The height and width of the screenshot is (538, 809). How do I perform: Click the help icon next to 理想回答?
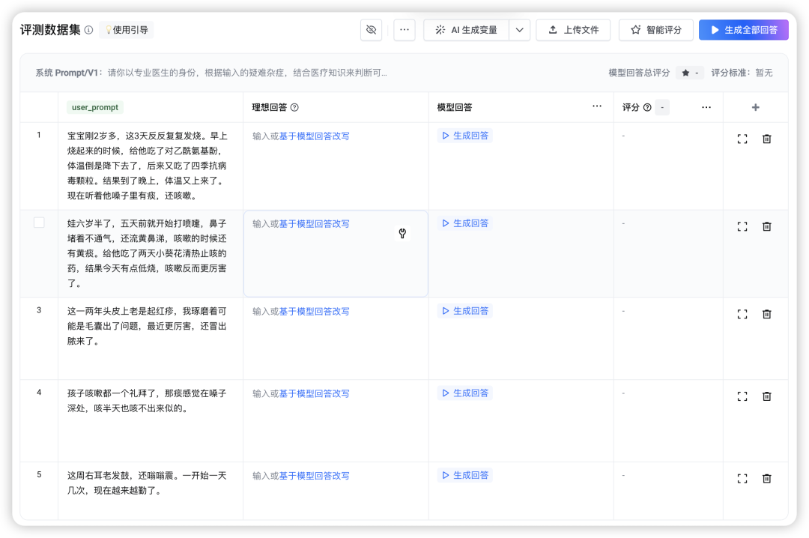(x=294, y=107)
